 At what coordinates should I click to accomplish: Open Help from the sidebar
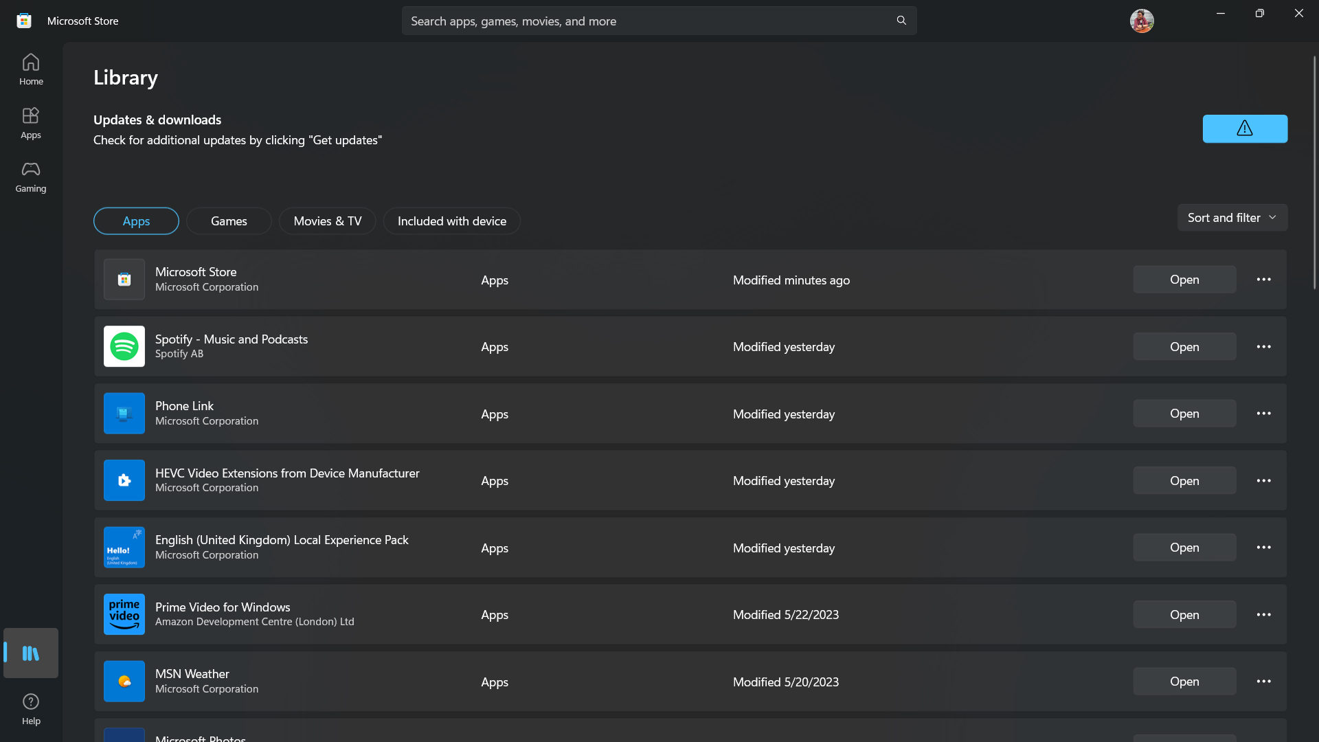(31, 709)
